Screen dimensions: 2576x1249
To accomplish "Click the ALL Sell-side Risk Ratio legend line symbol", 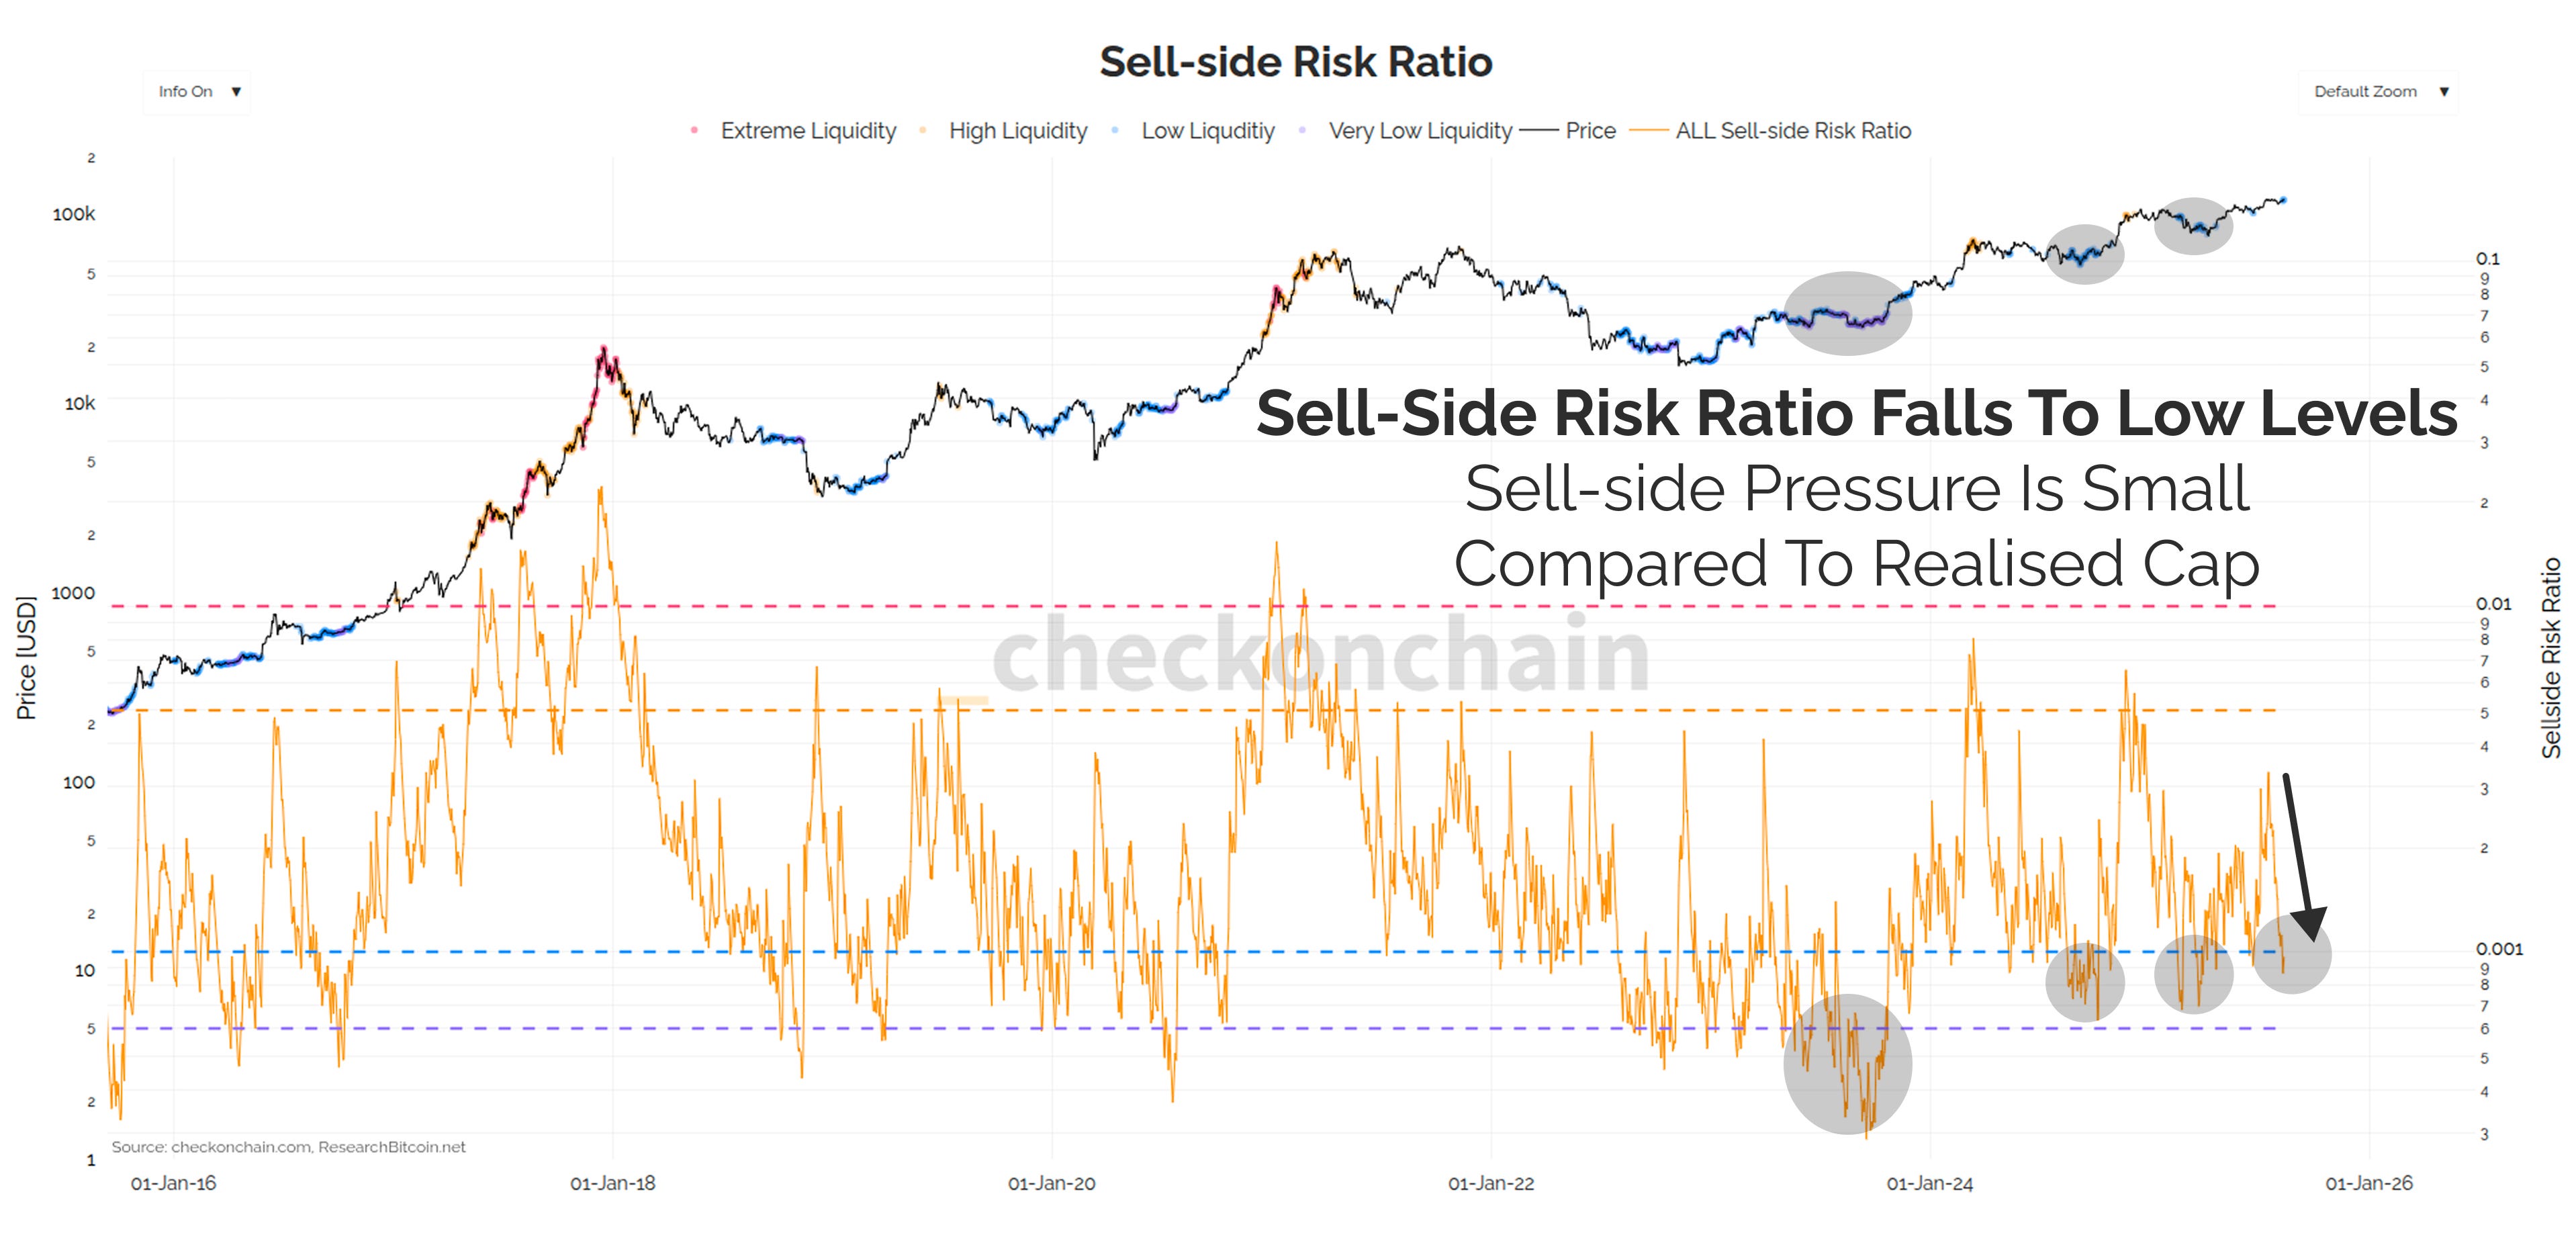I will (1651, 131).
